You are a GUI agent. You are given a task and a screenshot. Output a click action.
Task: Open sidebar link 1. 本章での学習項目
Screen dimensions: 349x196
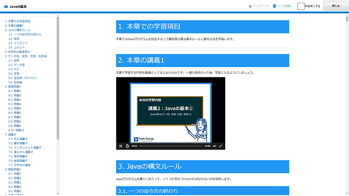tap(17, 21)
